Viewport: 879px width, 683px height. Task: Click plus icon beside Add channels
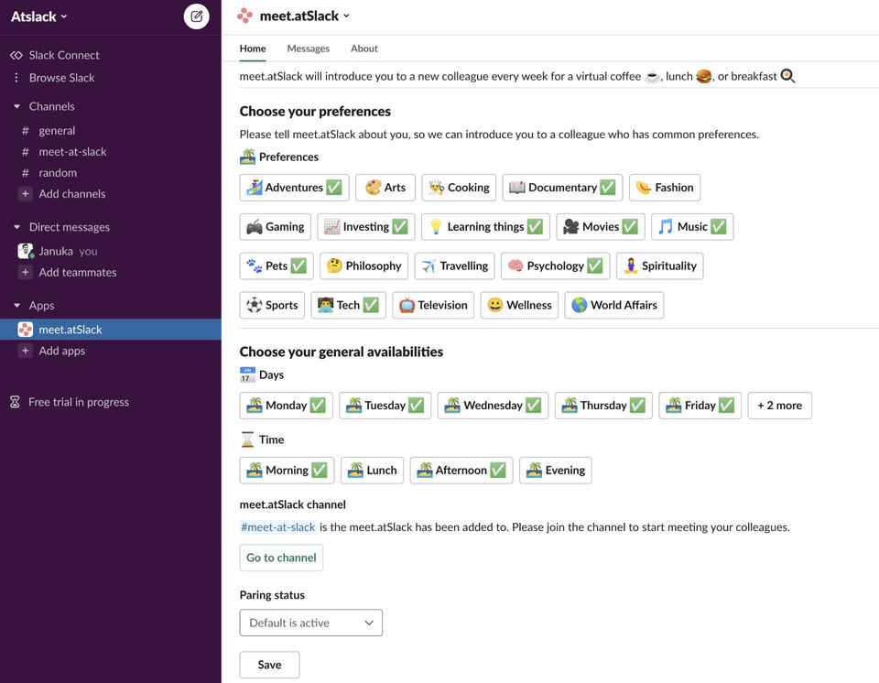(26, 194)
